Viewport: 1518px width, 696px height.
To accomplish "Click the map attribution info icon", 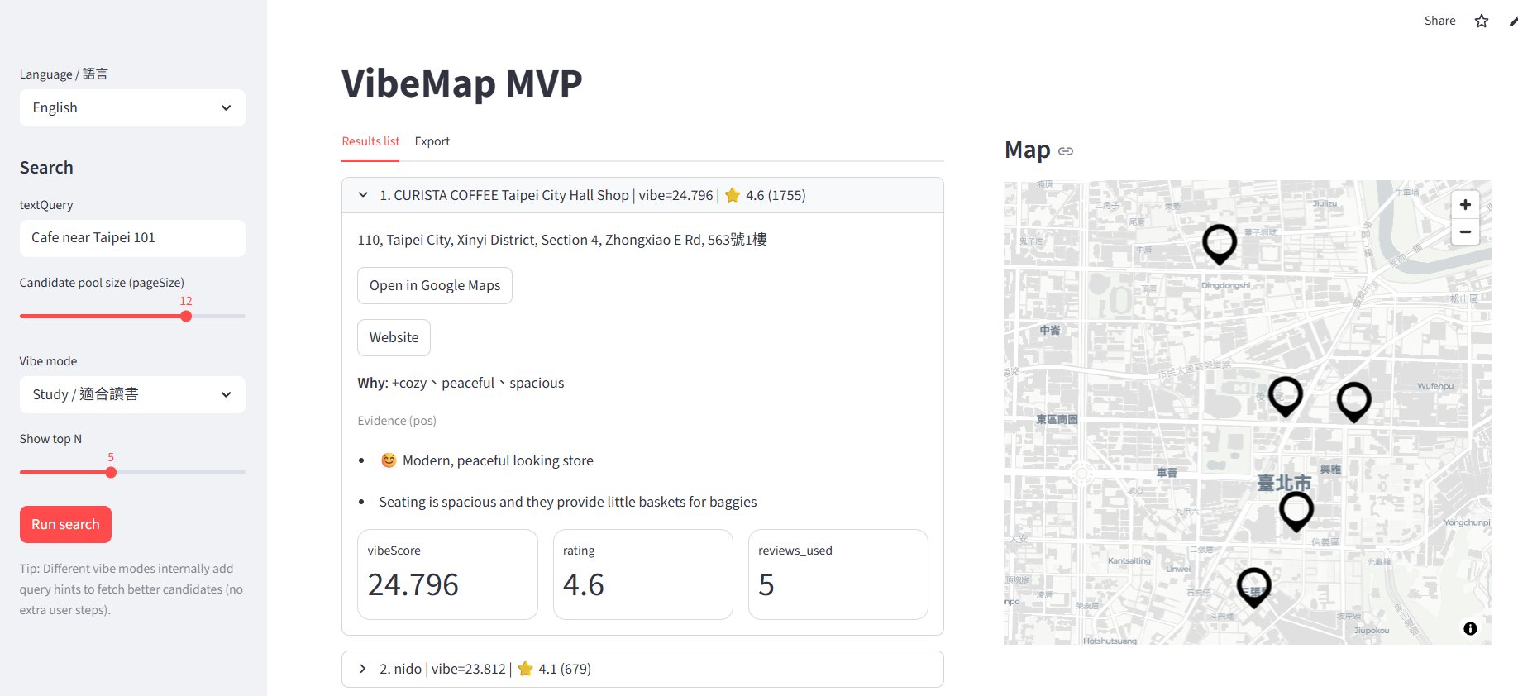I will coord(1469,629).
